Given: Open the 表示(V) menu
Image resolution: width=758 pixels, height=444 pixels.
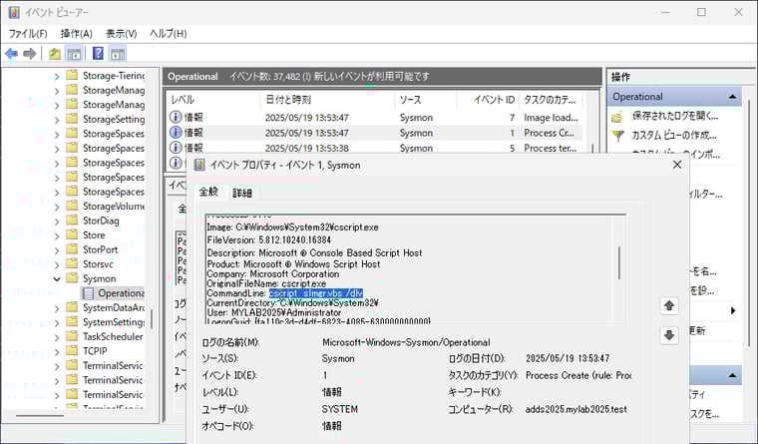Looking at the screenshot, I should tap(121, 33).
